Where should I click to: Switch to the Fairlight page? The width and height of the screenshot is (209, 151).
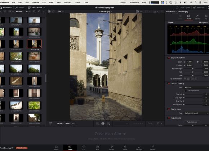tap(139, 148)
